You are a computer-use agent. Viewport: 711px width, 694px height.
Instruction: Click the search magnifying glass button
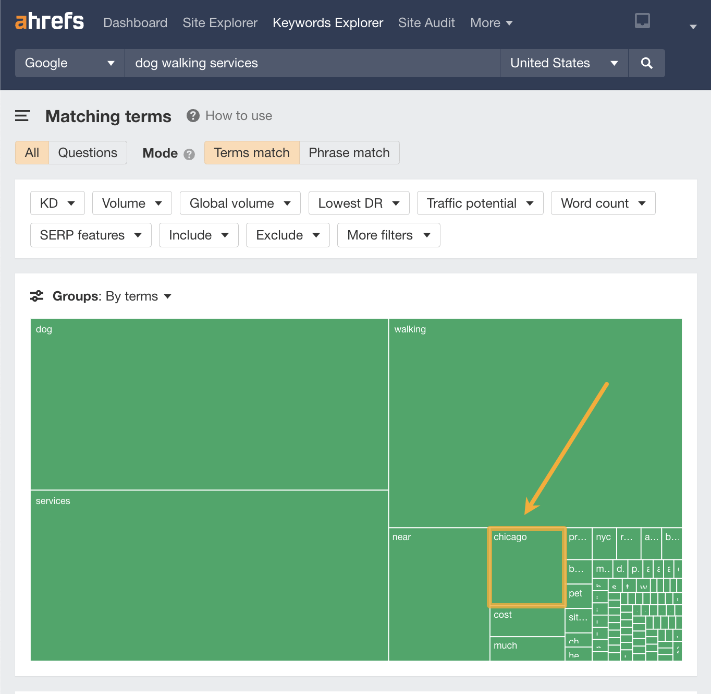646,63
